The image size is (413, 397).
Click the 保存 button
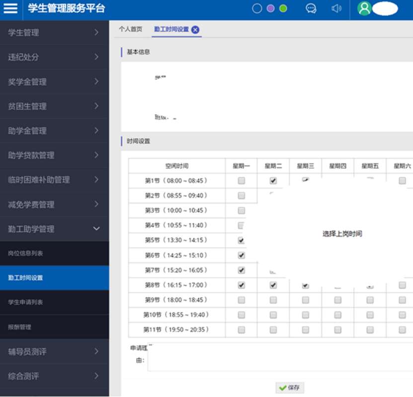click(x=290, y=388)
